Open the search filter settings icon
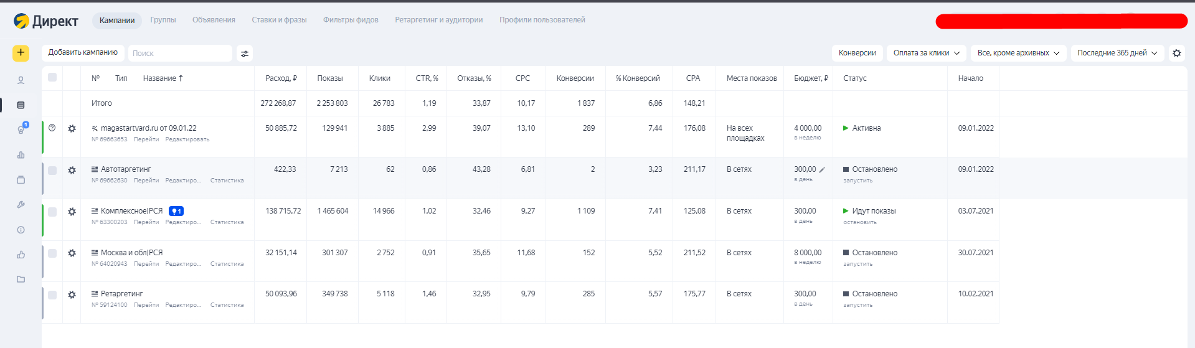The height and width of the screenshot is (348, 1195). (x=245, y=54)
